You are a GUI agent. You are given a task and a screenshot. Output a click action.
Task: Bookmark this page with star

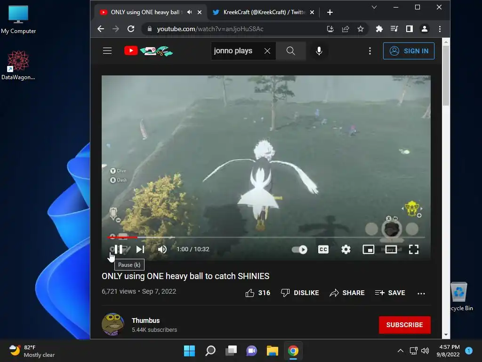(361, 29)
